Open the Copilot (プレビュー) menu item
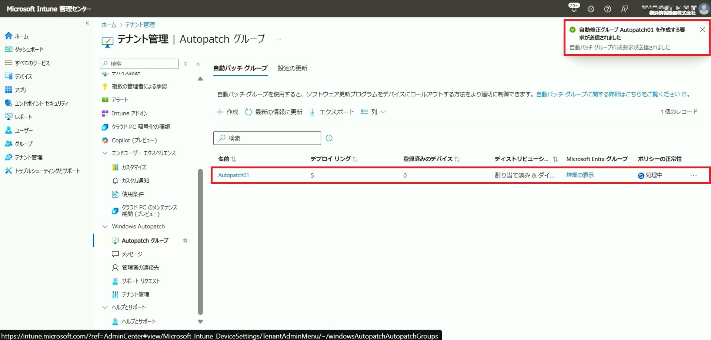 134,140
